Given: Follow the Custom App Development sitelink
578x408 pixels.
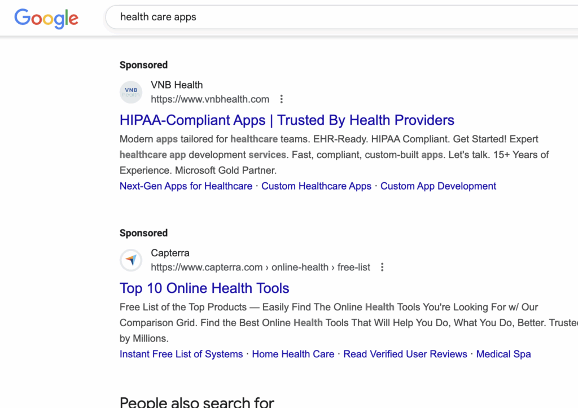Looking at the screenshot, I should (x=438, y=186).
